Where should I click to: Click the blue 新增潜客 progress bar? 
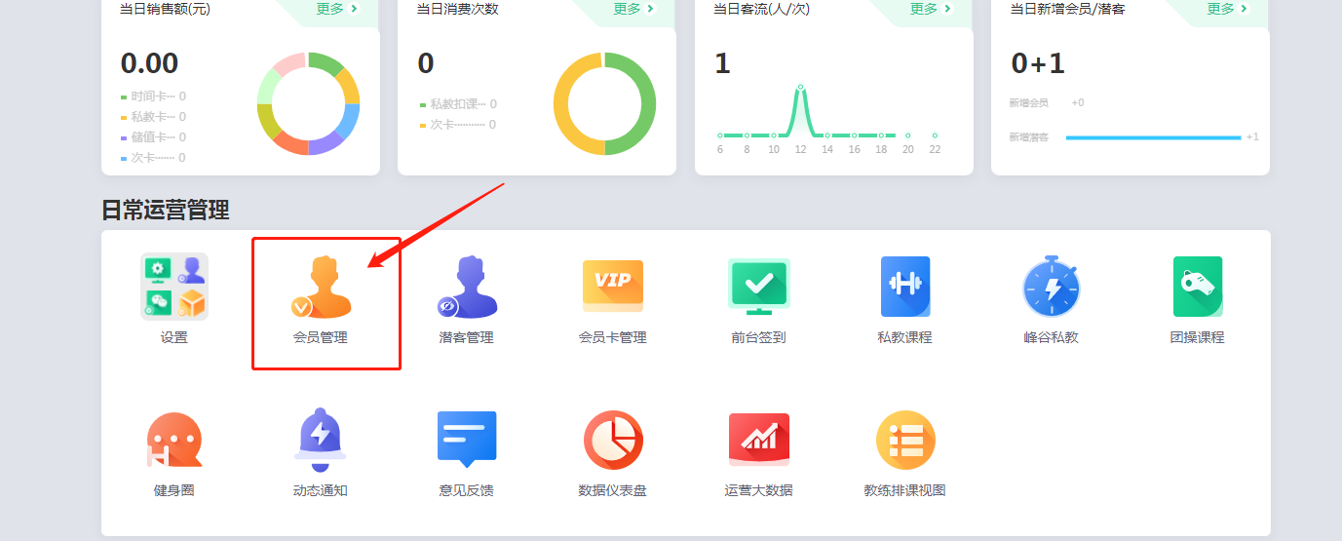click(1154, 137)
